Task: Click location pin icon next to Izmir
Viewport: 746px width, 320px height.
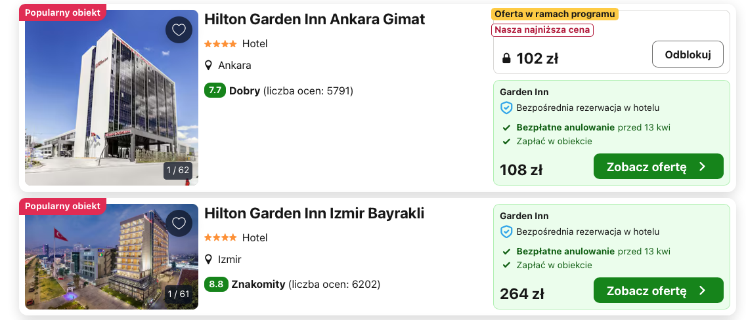Action: tap(208, 259)
